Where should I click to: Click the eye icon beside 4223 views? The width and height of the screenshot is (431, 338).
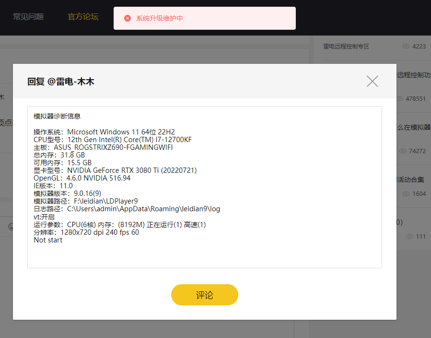coord(406,47)
